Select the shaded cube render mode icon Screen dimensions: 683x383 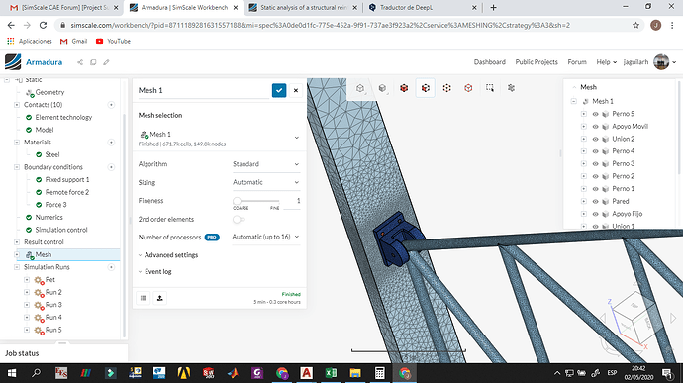click(382, 88)
